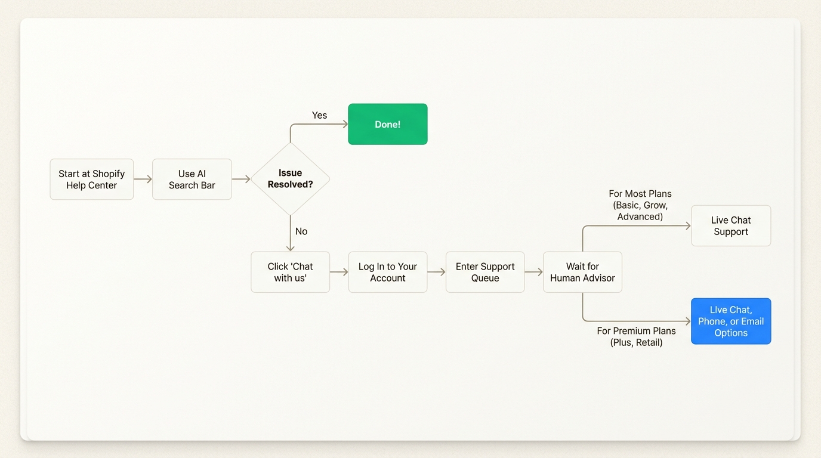Screen dimensions: 821x458
Task: Click the 'Issue Resolved?' decision diamond
Action: tap(290, 178)
